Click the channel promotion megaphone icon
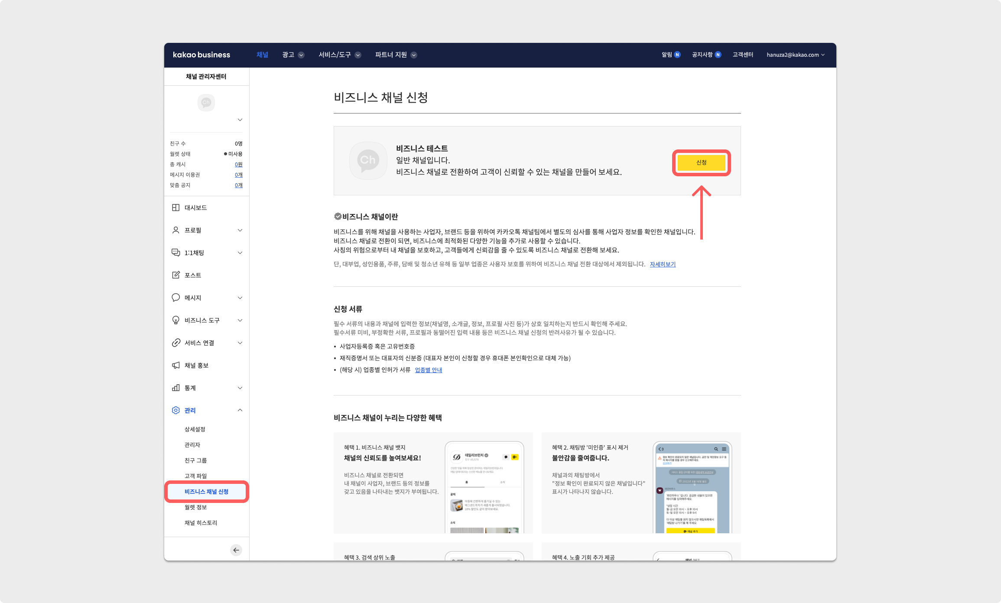1001x603 pixels. pos(175,365)
